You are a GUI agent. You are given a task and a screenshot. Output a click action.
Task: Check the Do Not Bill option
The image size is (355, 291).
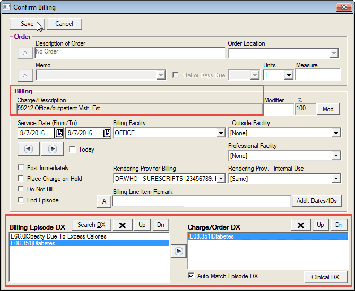[21, 189]
